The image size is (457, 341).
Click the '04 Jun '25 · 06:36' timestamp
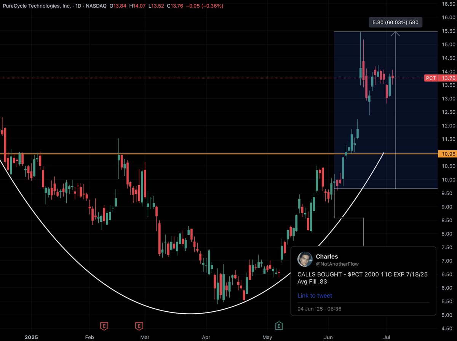click(320, 308)
